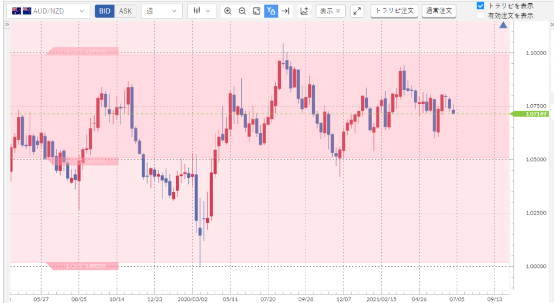
Task: Enable the 有効注文を表示 checkbox
Action: tap(480, 16)
